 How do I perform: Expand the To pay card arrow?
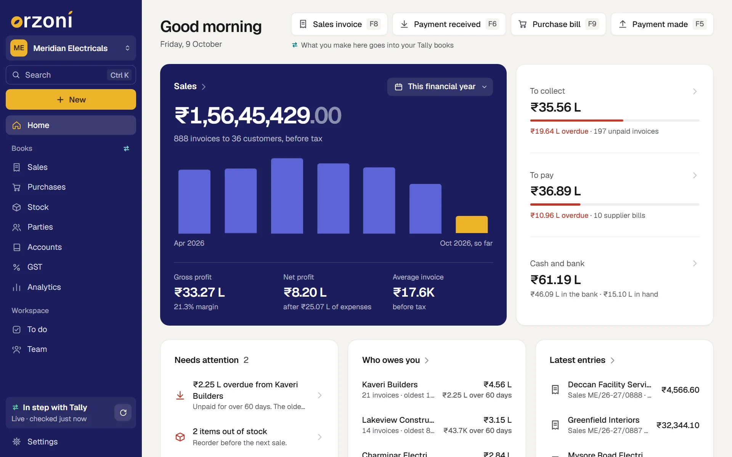coord(695,175)
